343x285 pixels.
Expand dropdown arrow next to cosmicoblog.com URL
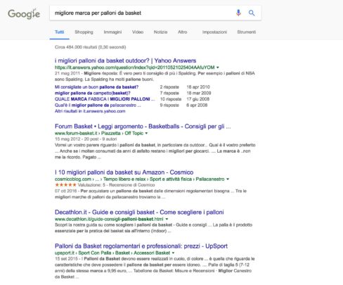click(228, 179)
